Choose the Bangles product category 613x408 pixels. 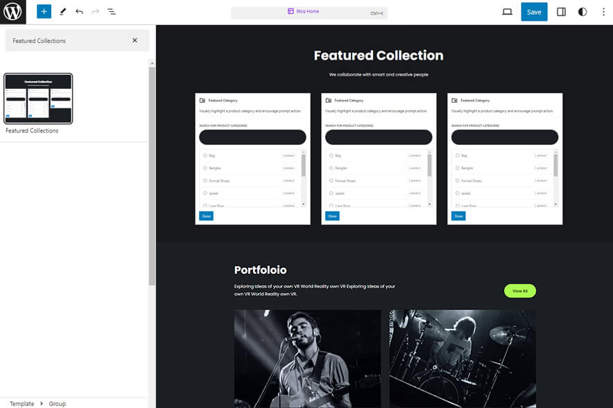pos(204,167)
